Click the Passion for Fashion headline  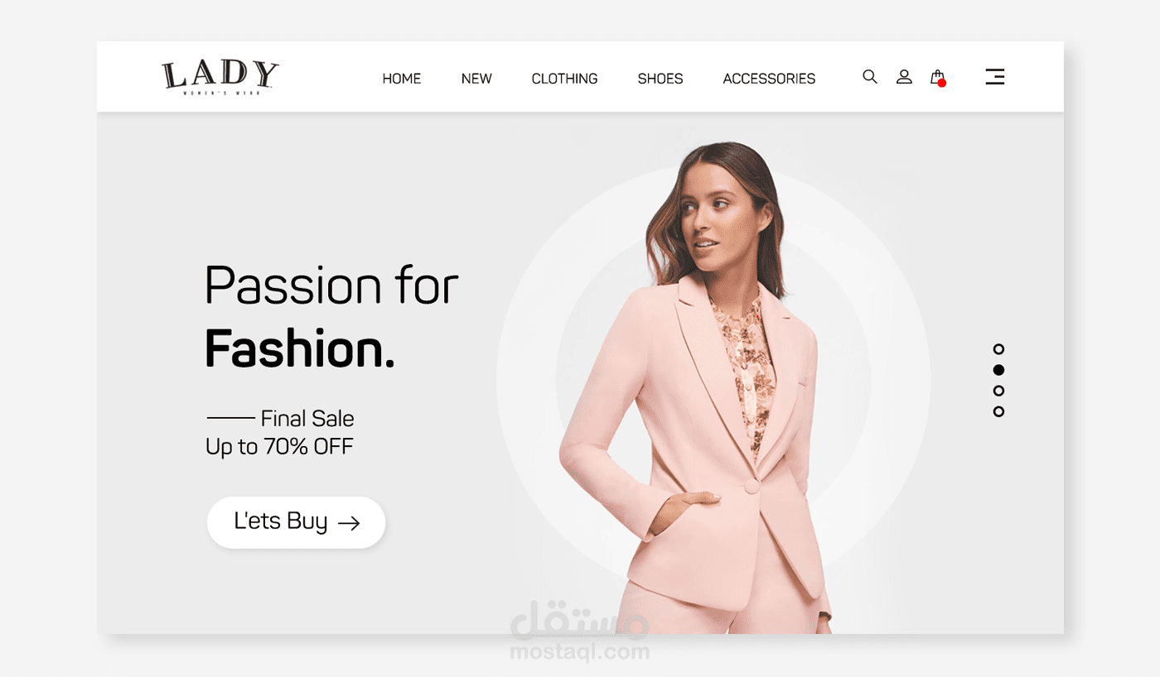pos(331,317)
